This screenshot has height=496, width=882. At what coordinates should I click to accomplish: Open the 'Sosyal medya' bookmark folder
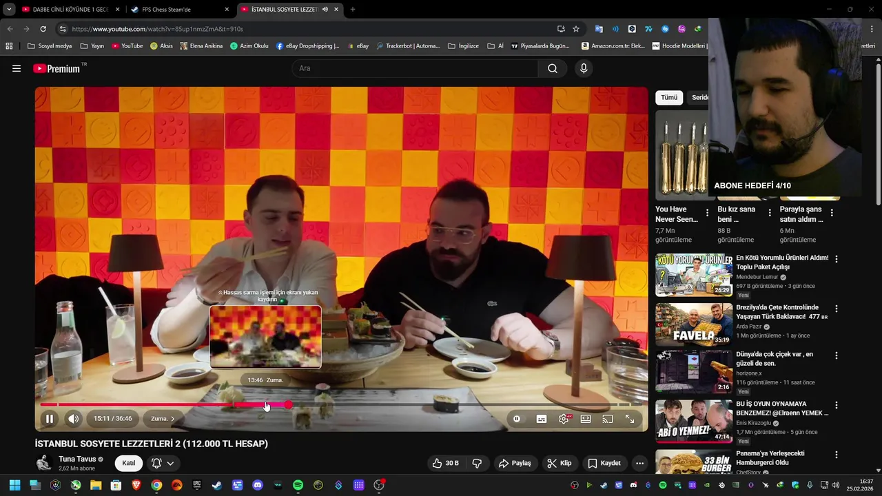[x=50, y=46]
